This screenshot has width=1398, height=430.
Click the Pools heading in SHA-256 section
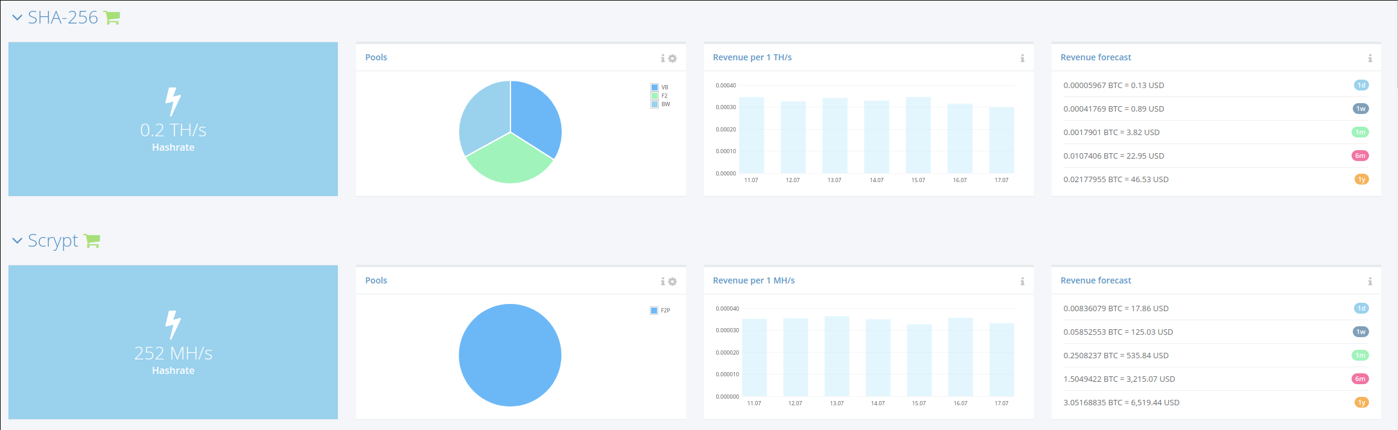click(x=376, y=57)
